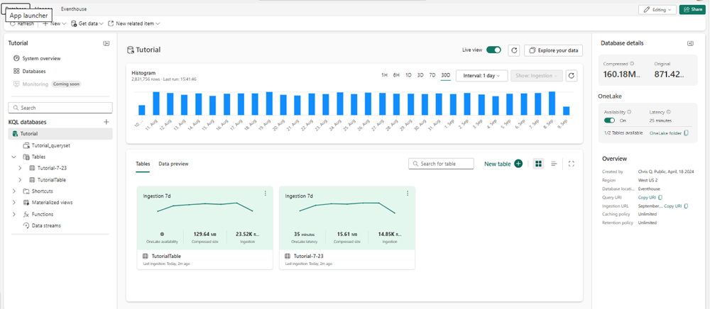Switch tables to card grid view
The height and width of the screenshot is (309, 710).
538,164
